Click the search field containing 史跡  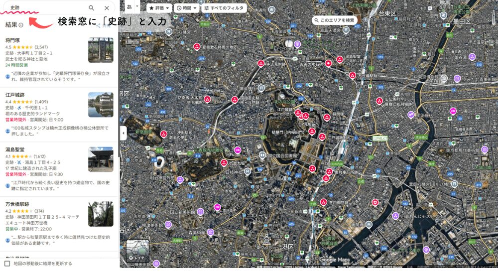[45, 8]
